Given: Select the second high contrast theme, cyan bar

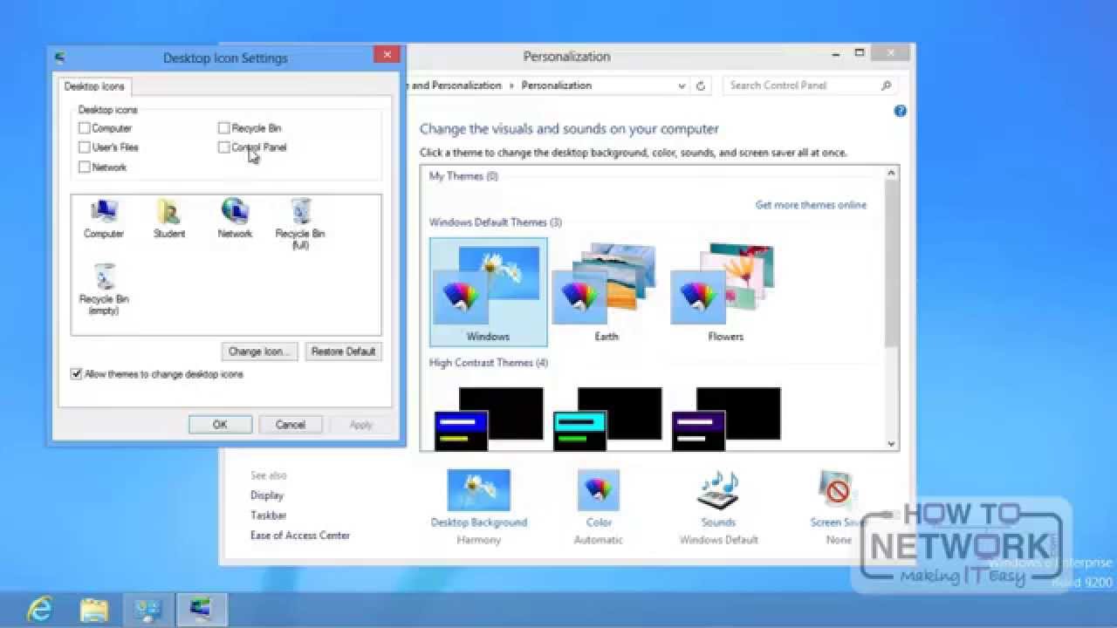Looking at the screenshot, I should 607,419.
